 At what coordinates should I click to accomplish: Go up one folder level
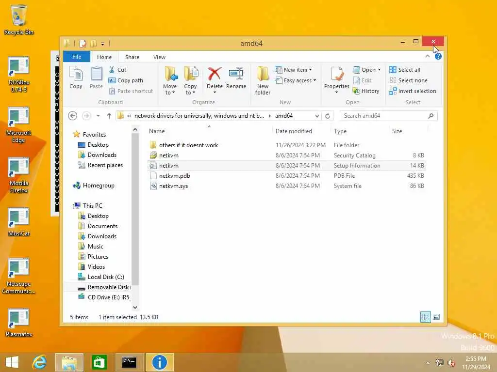point(109,116)
